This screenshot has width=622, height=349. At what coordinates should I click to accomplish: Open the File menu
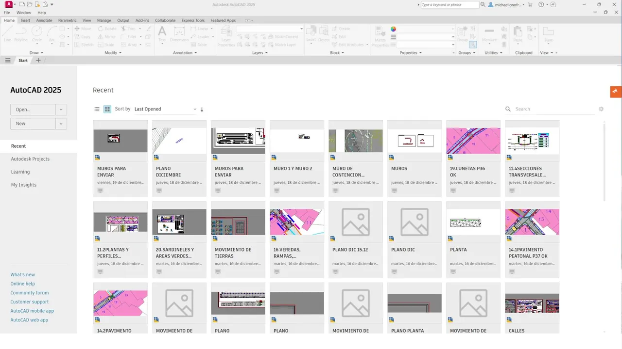point(7,13)
